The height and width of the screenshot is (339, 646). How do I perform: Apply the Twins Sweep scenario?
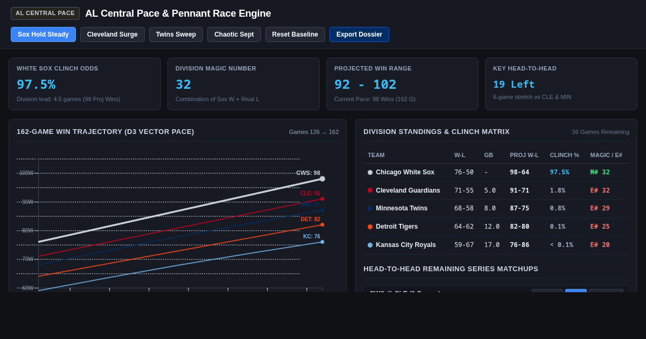176,34
